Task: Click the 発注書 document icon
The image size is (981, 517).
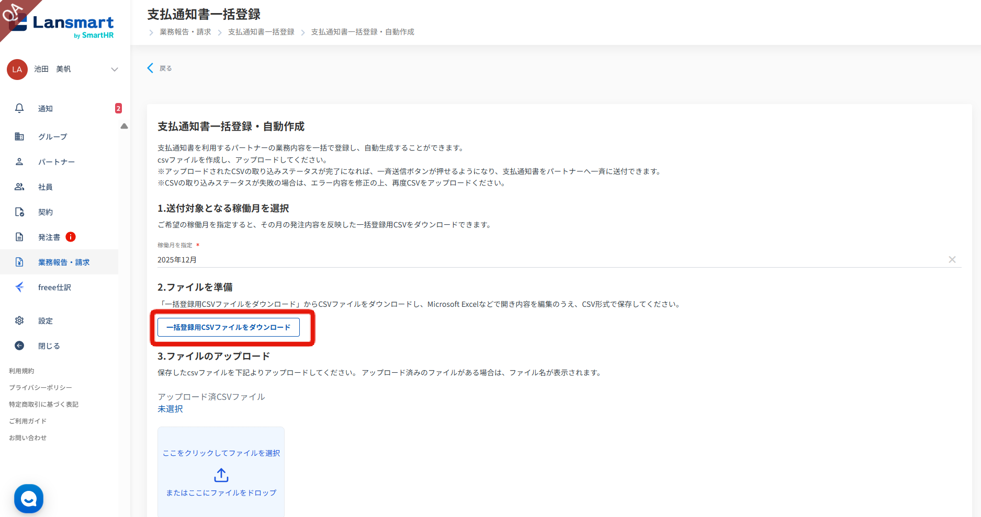Action: click(x=19, y=237)
